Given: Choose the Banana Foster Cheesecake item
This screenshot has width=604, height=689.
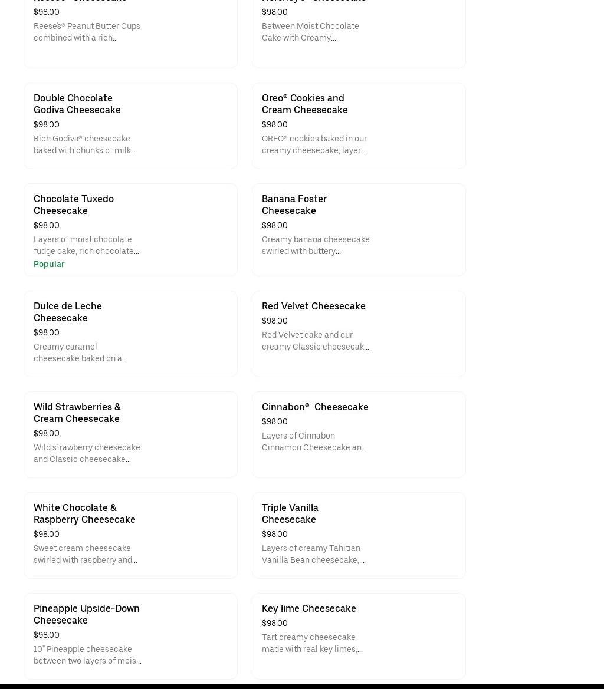Looking at the screenshot, I should tap(294, 205).
